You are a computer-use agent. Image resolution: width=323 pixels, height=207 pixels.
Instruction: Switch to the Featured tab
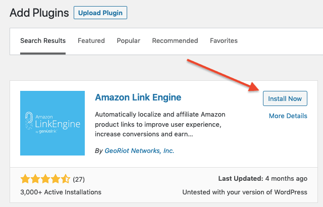(x=91, y=40)
